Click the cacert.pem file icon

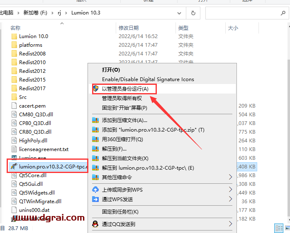14,106
